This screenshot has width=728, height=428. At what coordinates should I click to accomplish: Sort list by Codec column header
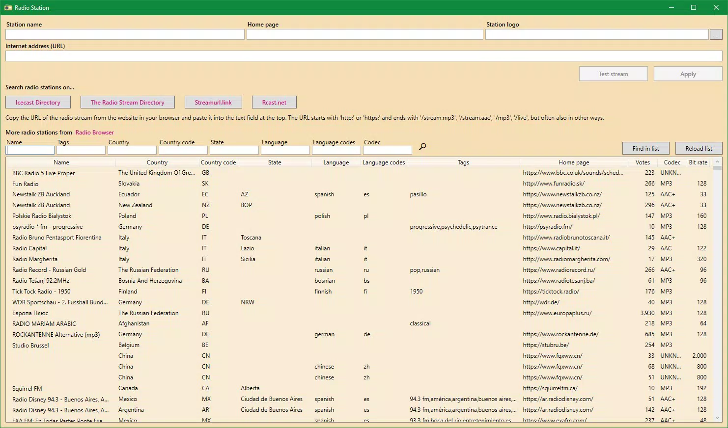pos(672,162)
